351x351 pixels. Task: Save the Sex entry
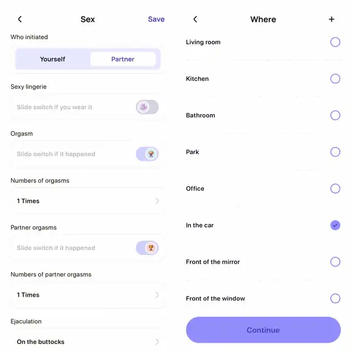[x=156, y=19]
